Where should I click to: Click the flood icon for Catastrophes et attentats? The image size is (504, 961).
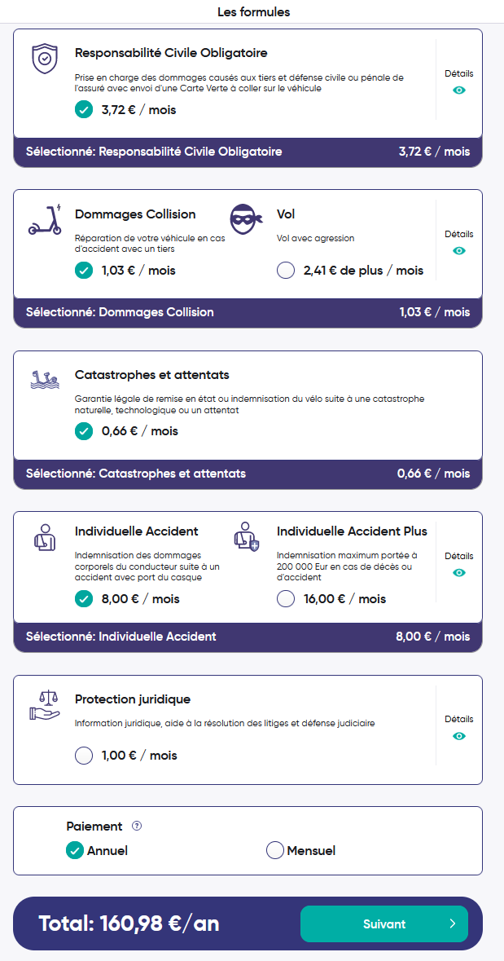[x=45, y=379]
